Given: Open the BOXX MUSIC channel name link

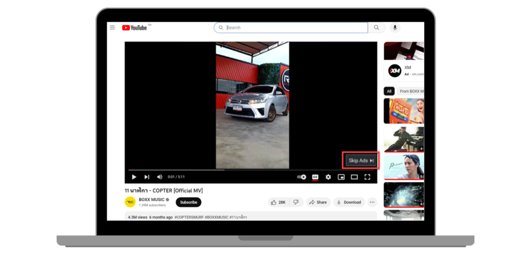Looking at the screenshot, I should (152, 199).
